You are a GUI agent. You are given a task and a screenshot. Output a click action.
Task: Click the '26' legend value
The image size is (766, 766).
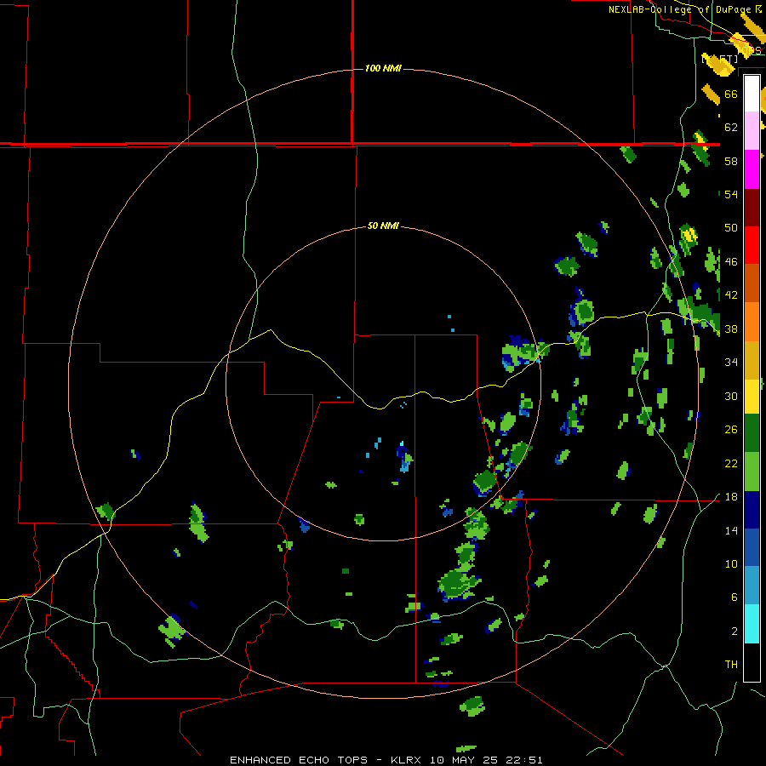pos(731,430)
